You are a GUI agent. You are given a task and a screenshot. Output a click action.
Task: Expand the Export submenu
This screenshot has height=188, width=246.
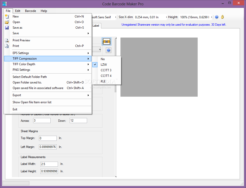(48, 95)
